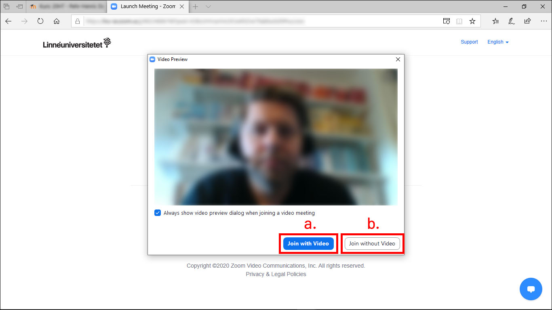Go to the browser home page icon
552x310 pixels.
click(x=57, y=21)
